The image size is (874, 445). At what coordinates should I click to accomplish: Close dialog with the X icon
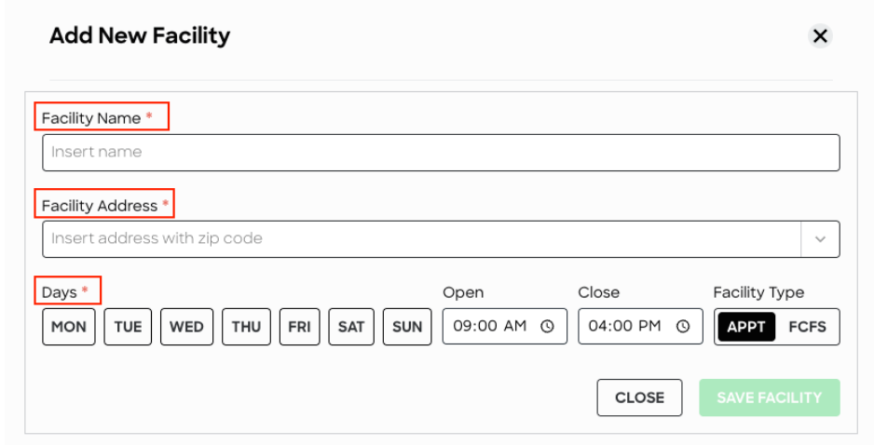[820, 36]
